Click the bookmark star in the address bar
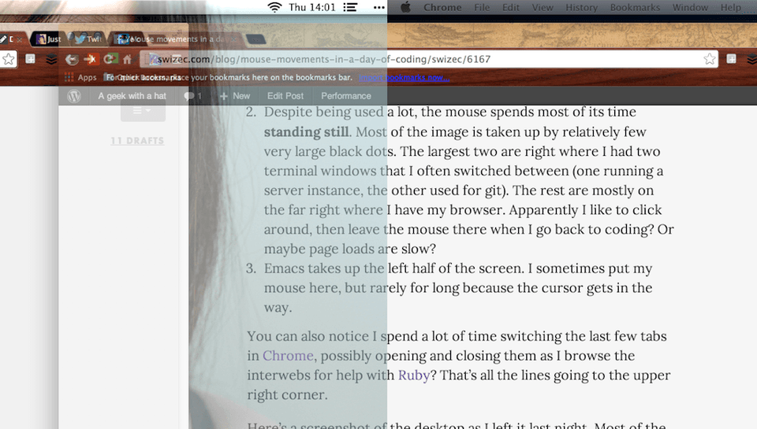This screenshot has height=429, width=757. (x=709, y=59)
